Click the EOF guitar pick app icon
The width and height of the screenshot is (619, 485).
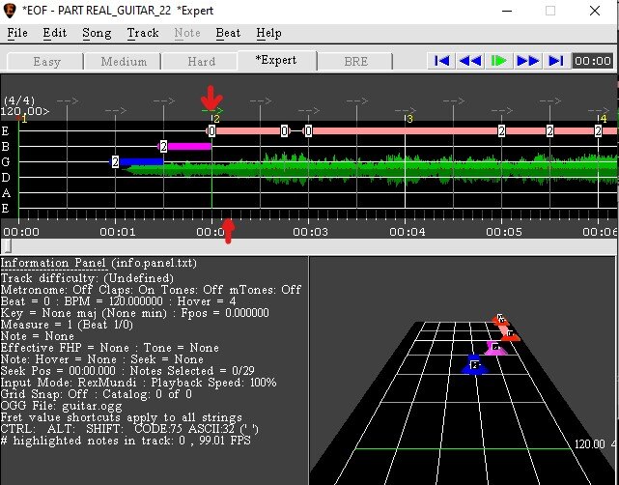[x=10, y=11]
